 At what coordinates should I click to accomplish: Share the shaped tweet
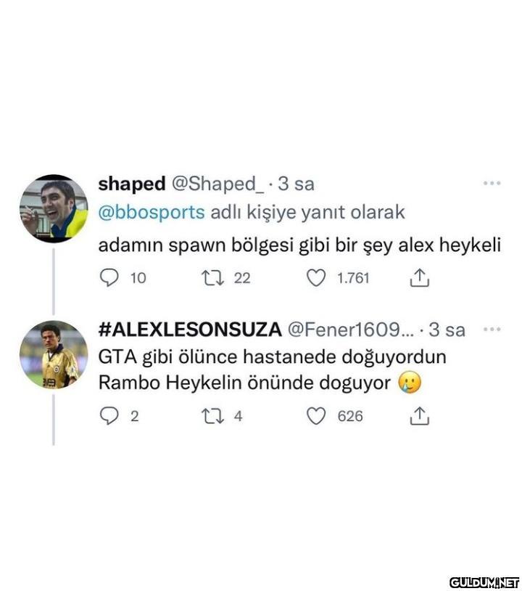(x=419, y=278)
